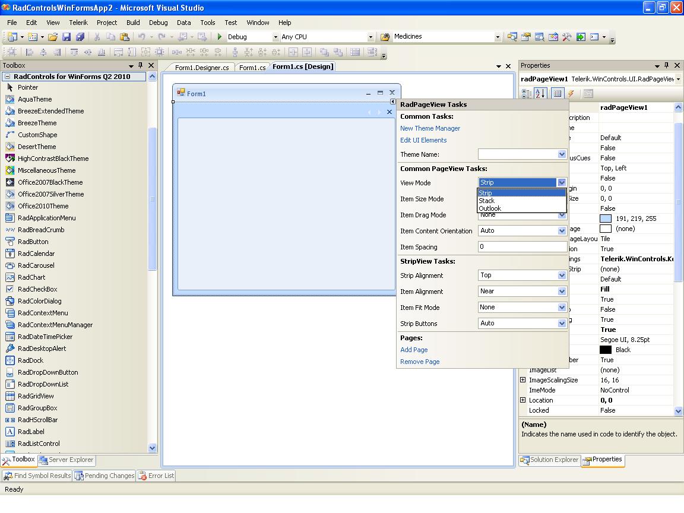The height and width of the screenshot is (513, 684).
Task: Select RadDock in the Toolbox
Action: pos(30,360)
